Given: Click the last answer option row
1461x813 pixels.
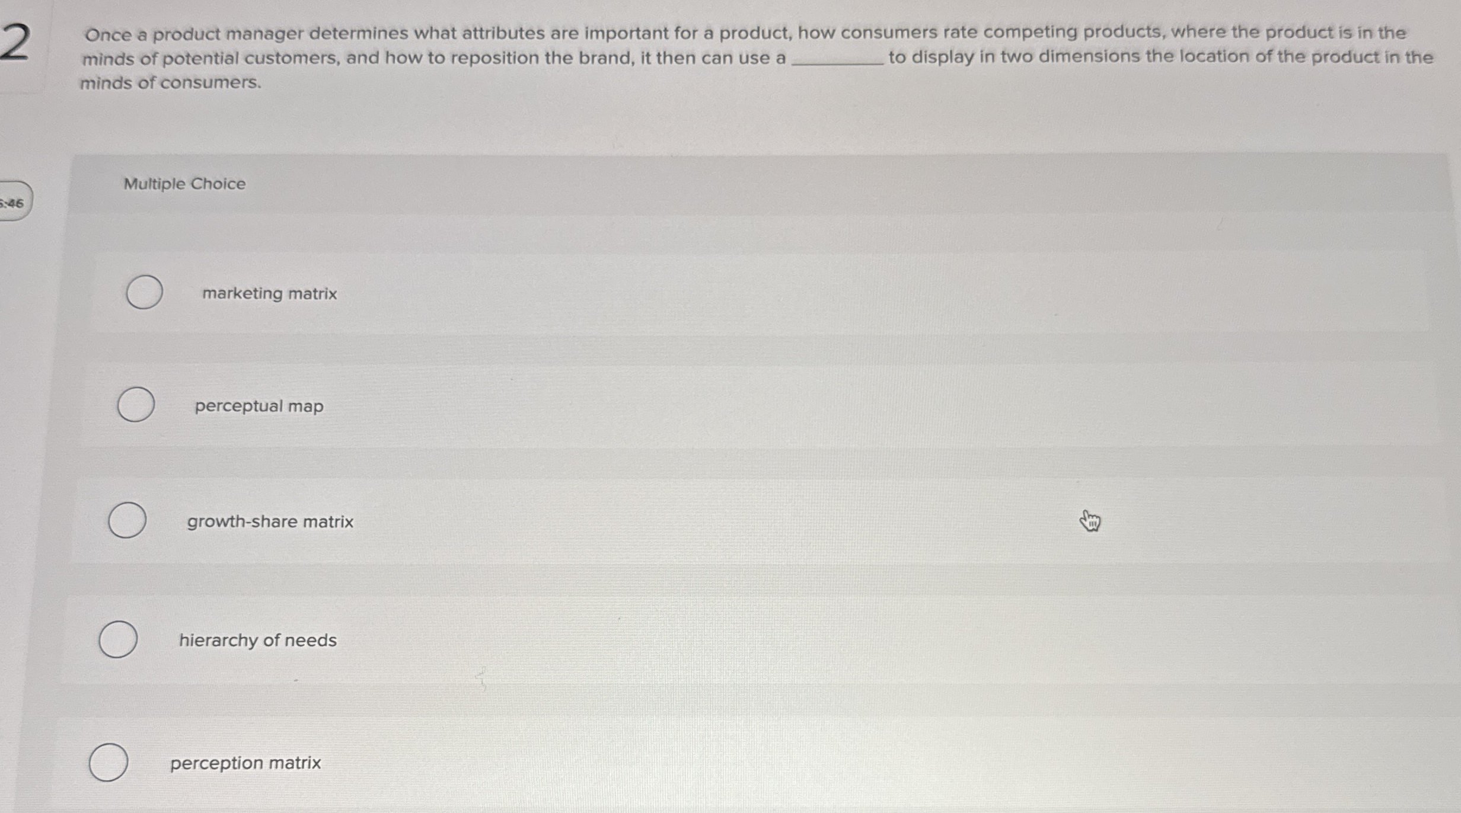Looking at the screenshot, I should (x=712, y=763).
